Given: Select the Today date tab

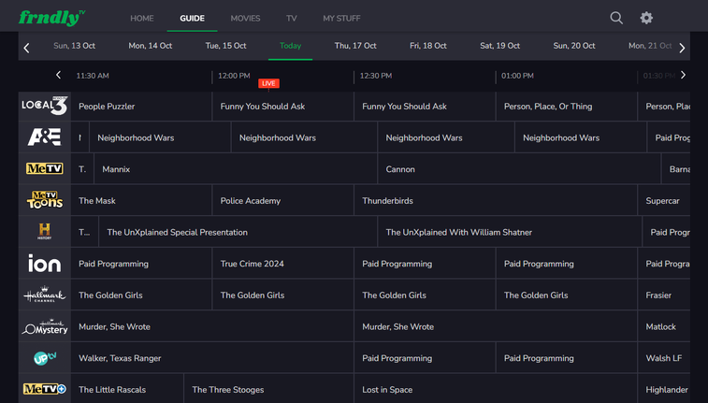Looking at the screenshot, I should pos(290,46).
